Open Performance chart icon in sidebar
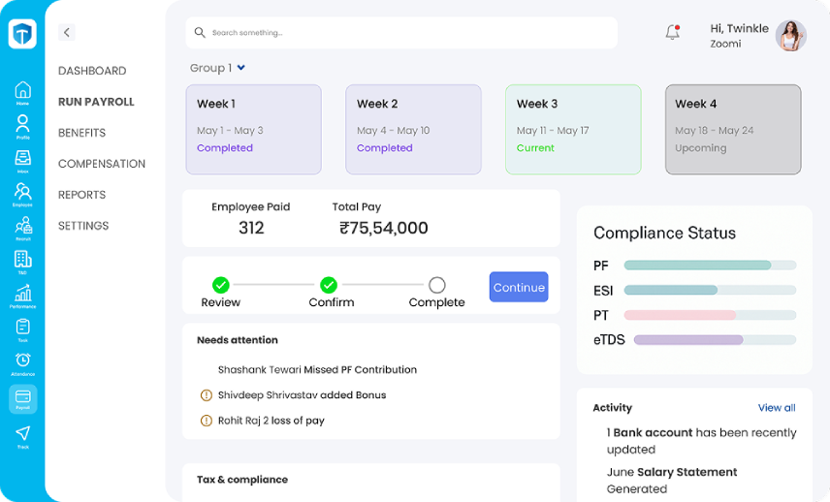This screenshot has height=502, width=830. click(x=22, y=294)
